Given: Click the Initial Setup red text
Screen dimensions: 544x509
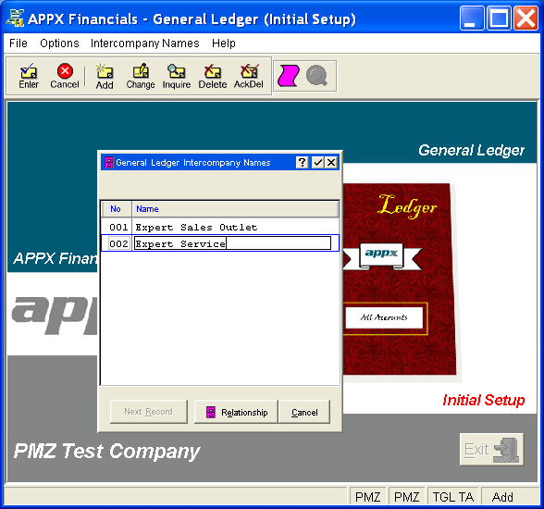Looking at the screenshot, I should click(483, 400).
